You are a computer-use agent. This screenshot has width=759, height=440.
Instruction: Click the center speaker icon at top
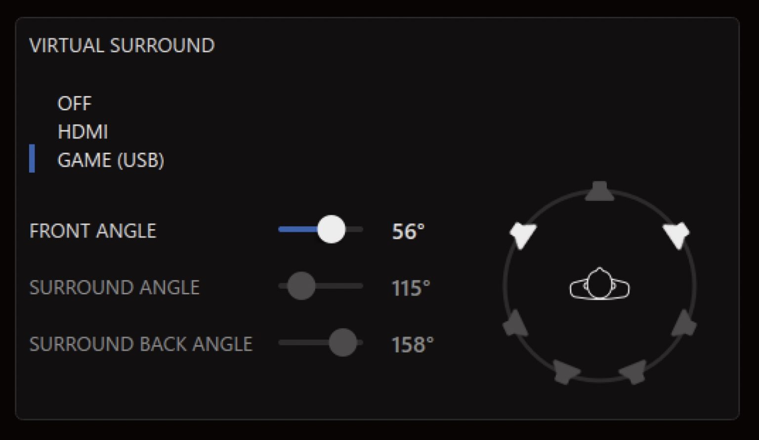pos(599,192)
